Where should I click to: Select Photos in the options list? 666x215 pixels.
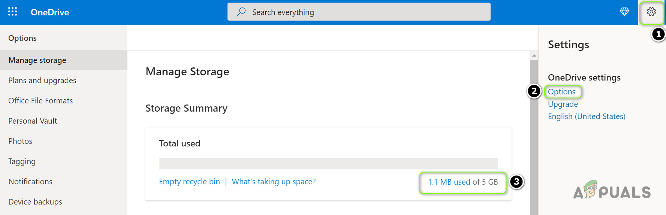(20, 141)
